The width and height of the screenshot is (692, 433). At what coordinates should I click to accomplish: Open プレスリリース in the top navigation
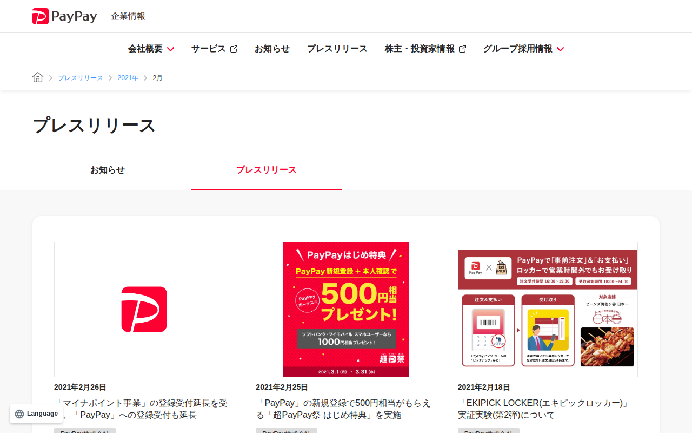point(337,49)
